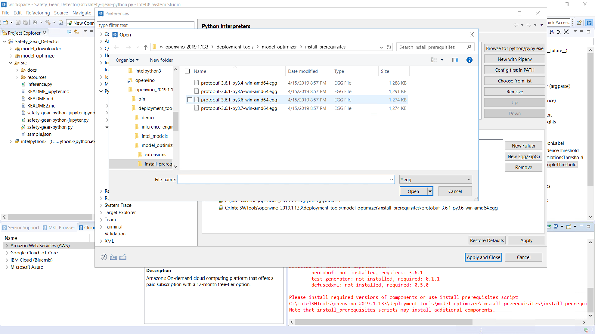Select the extensions folder in navigation tree

155,155
